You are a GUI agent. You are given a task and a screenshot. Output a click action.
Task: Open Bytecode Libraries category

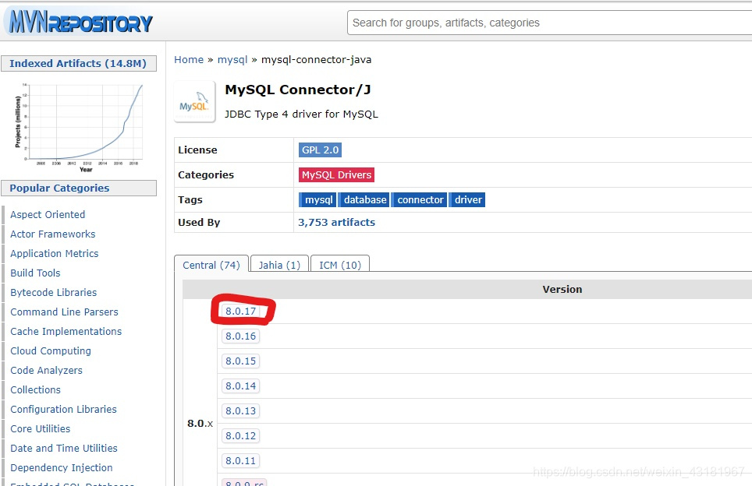(53, 293)
